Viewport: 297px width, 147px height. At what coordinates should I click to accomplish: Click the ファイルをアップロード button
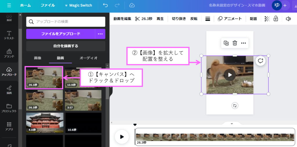coord(61,34)
